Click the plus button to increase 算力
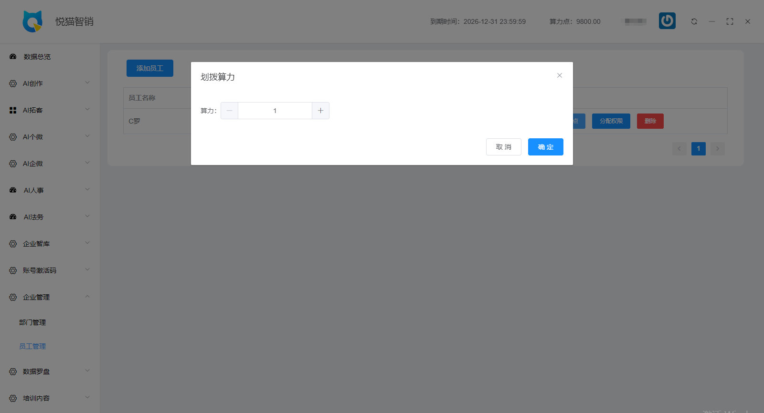Image resolution: width=764 pixels, height=413 pixels. (320, 111)
